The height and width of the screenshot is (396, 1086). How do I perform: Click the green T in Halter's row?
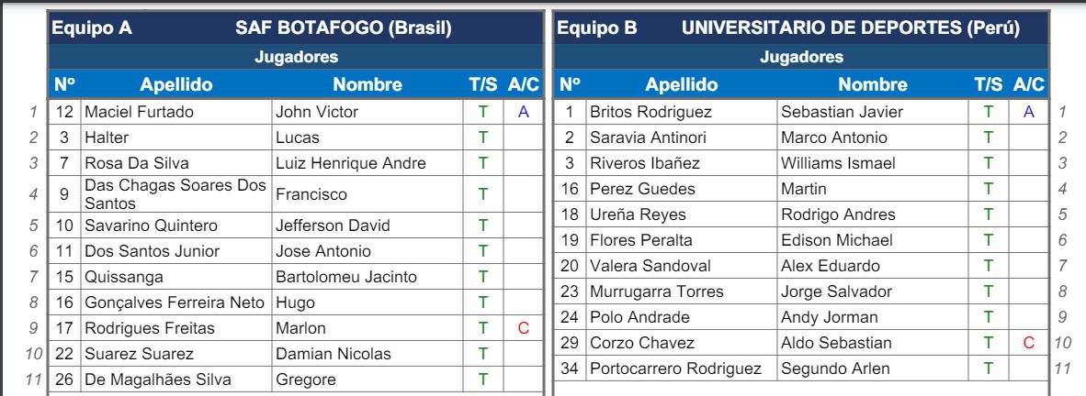click(482, 138)
